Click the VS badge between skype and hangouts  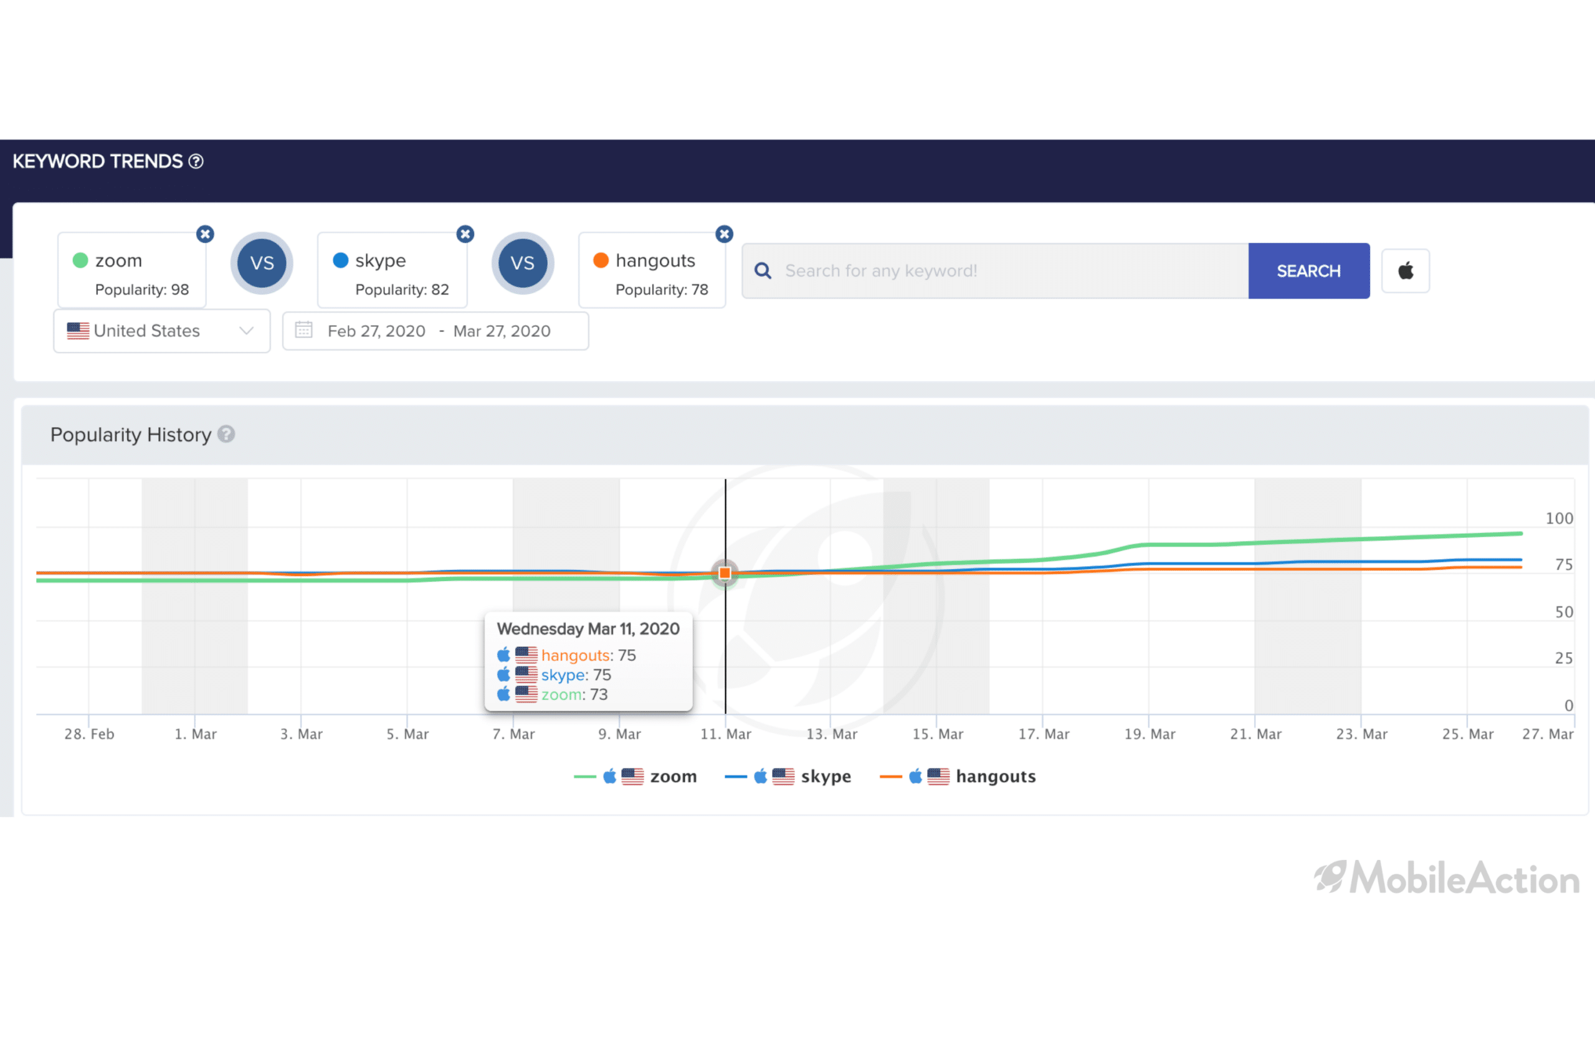[522, 263]
